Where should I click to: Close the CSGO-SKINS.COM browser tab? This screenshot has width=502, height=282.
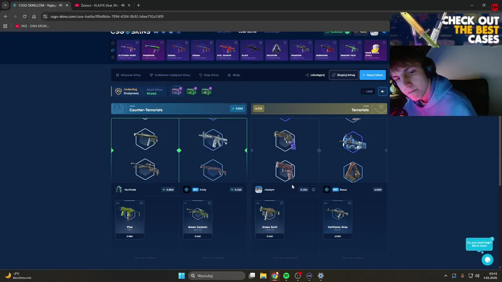[67, 5]
